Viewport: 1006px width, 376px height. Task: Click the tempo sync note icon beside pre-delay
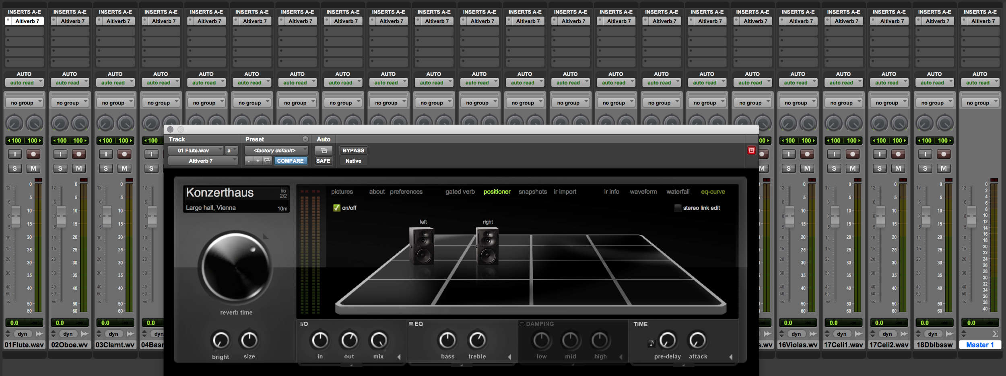(x=651, y=343)
